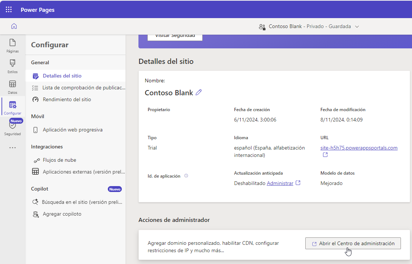This screenshot has height=264, width=412.
Task: Open the Seguridad workspace
Action: (x=12, y=129)
